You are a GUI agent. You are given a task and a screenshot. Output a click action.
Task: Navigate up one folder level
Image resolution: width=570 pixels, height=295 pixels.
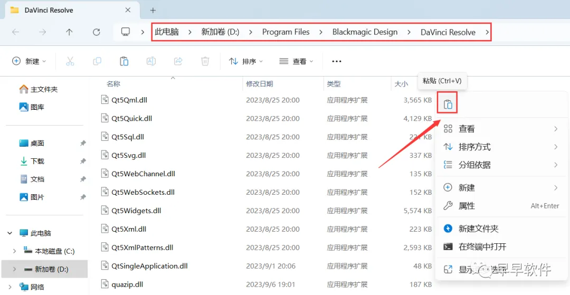[69, 32]
